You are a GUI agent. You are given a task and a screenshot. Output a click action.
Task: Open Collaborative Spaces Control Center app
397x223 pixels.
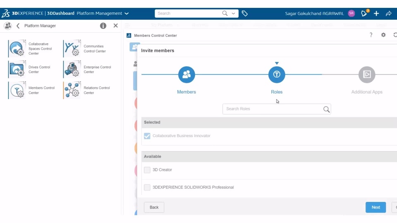17,48
